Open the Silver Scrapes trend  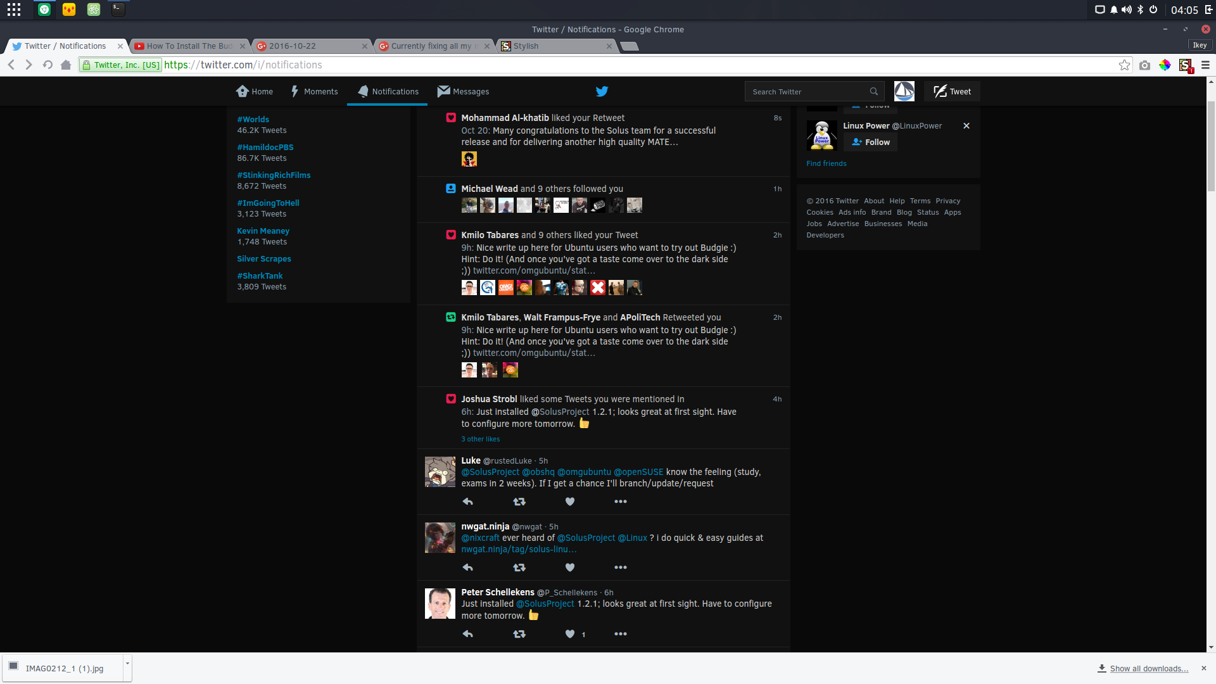(x=264, y=259)
